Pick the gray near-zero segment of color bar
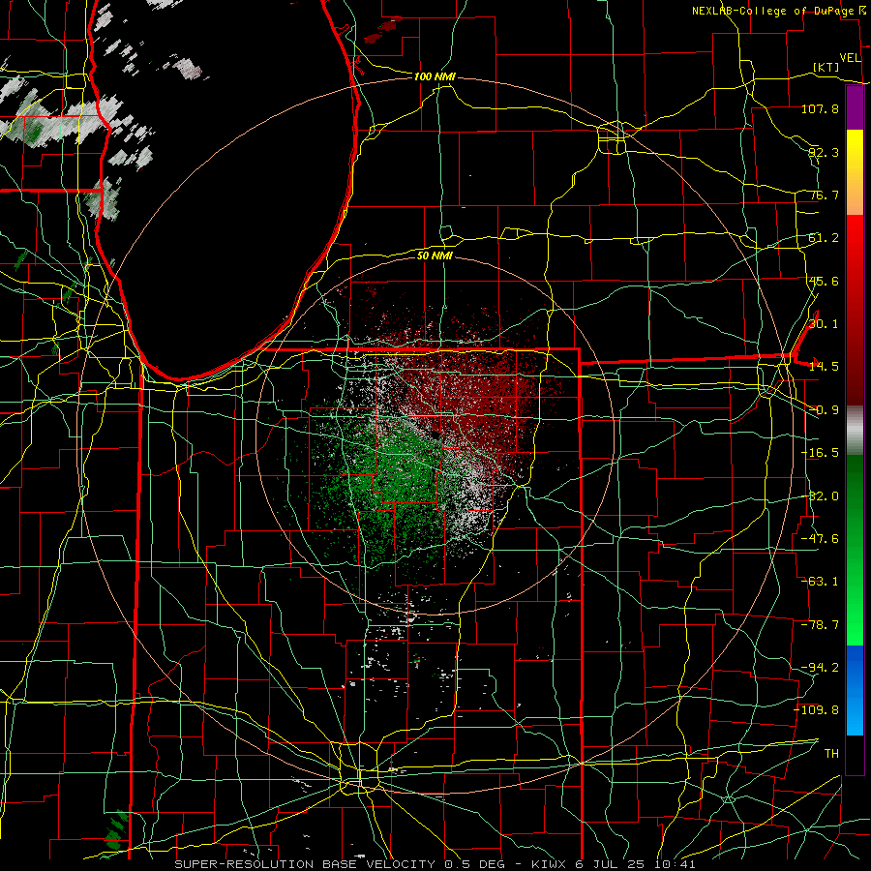Screen dimensions: 871x871 (855, 431)
